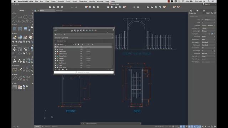Open the Insert menu
The height and width of the screenshot is (128, 228).
point(54,1)
